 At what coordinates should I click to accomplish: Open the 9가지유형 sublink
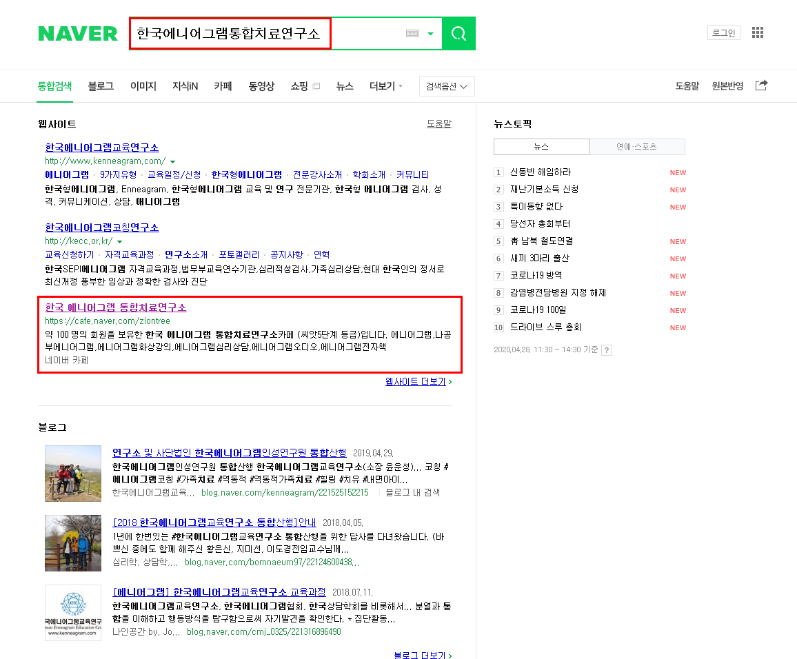click(x=118, y=175)
